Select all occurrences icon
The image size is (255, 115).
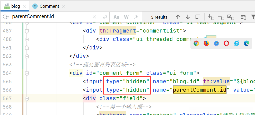231,17
